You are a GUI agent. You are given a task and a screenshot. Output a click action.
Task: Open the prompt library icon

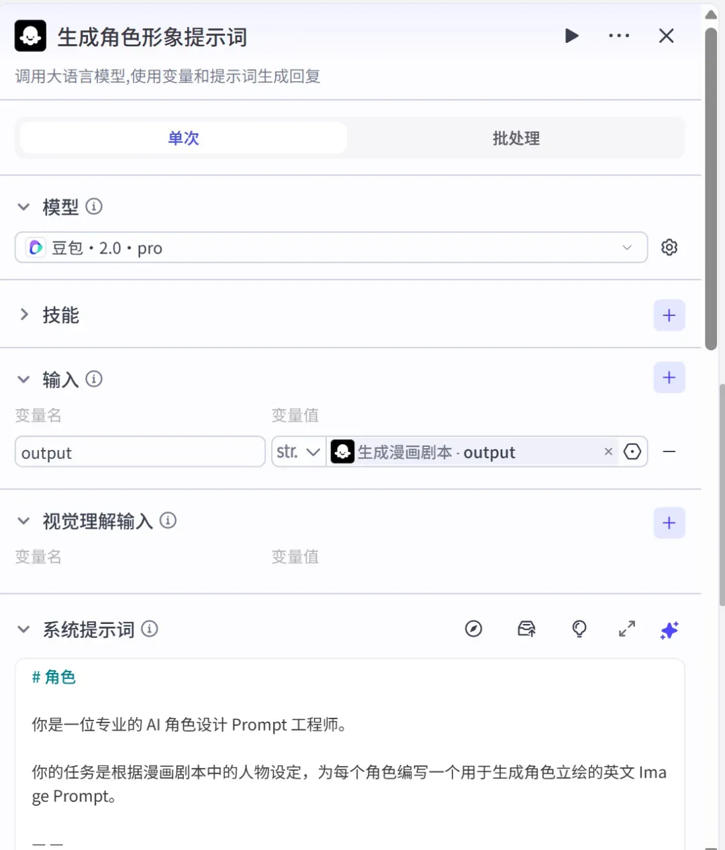tap(526, 629)
